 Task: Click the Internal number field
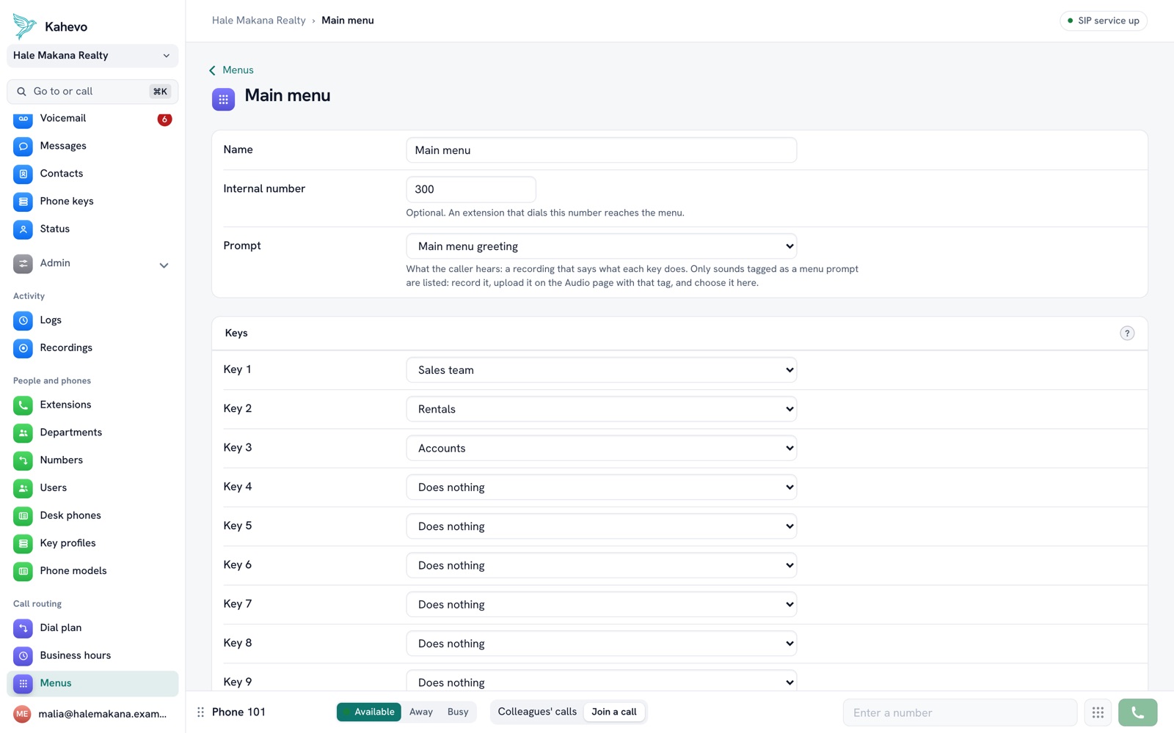click(x=470, y=189)
